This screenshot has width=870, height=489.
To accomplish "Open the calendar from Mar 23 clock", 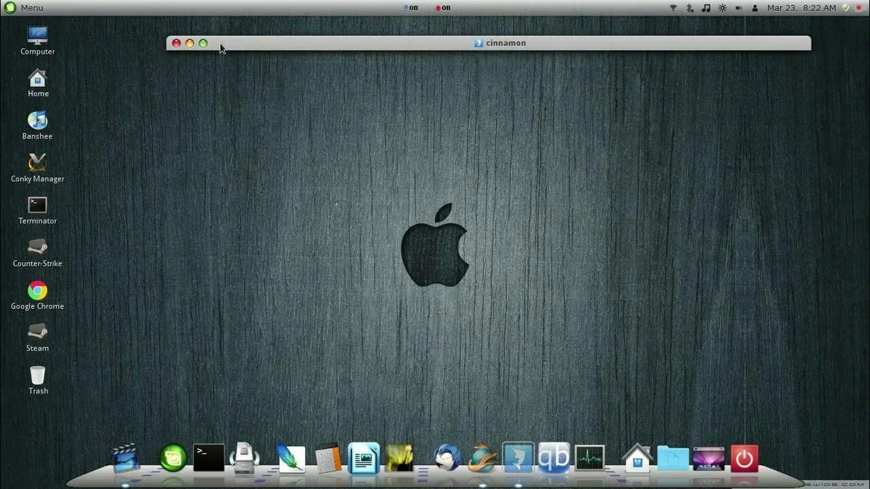I will coord(801,8).
